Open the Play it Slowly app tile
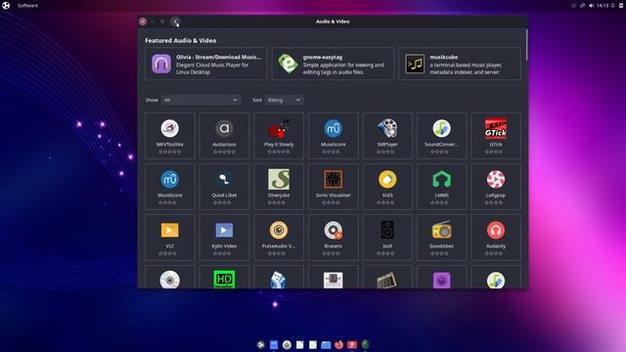This screenshot has height=352, width=626. 279,136
